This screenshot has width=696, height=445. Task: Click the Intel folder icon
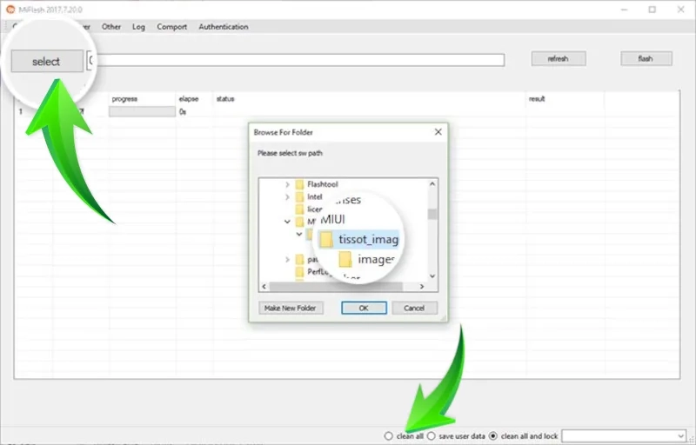tap(300, 196)
